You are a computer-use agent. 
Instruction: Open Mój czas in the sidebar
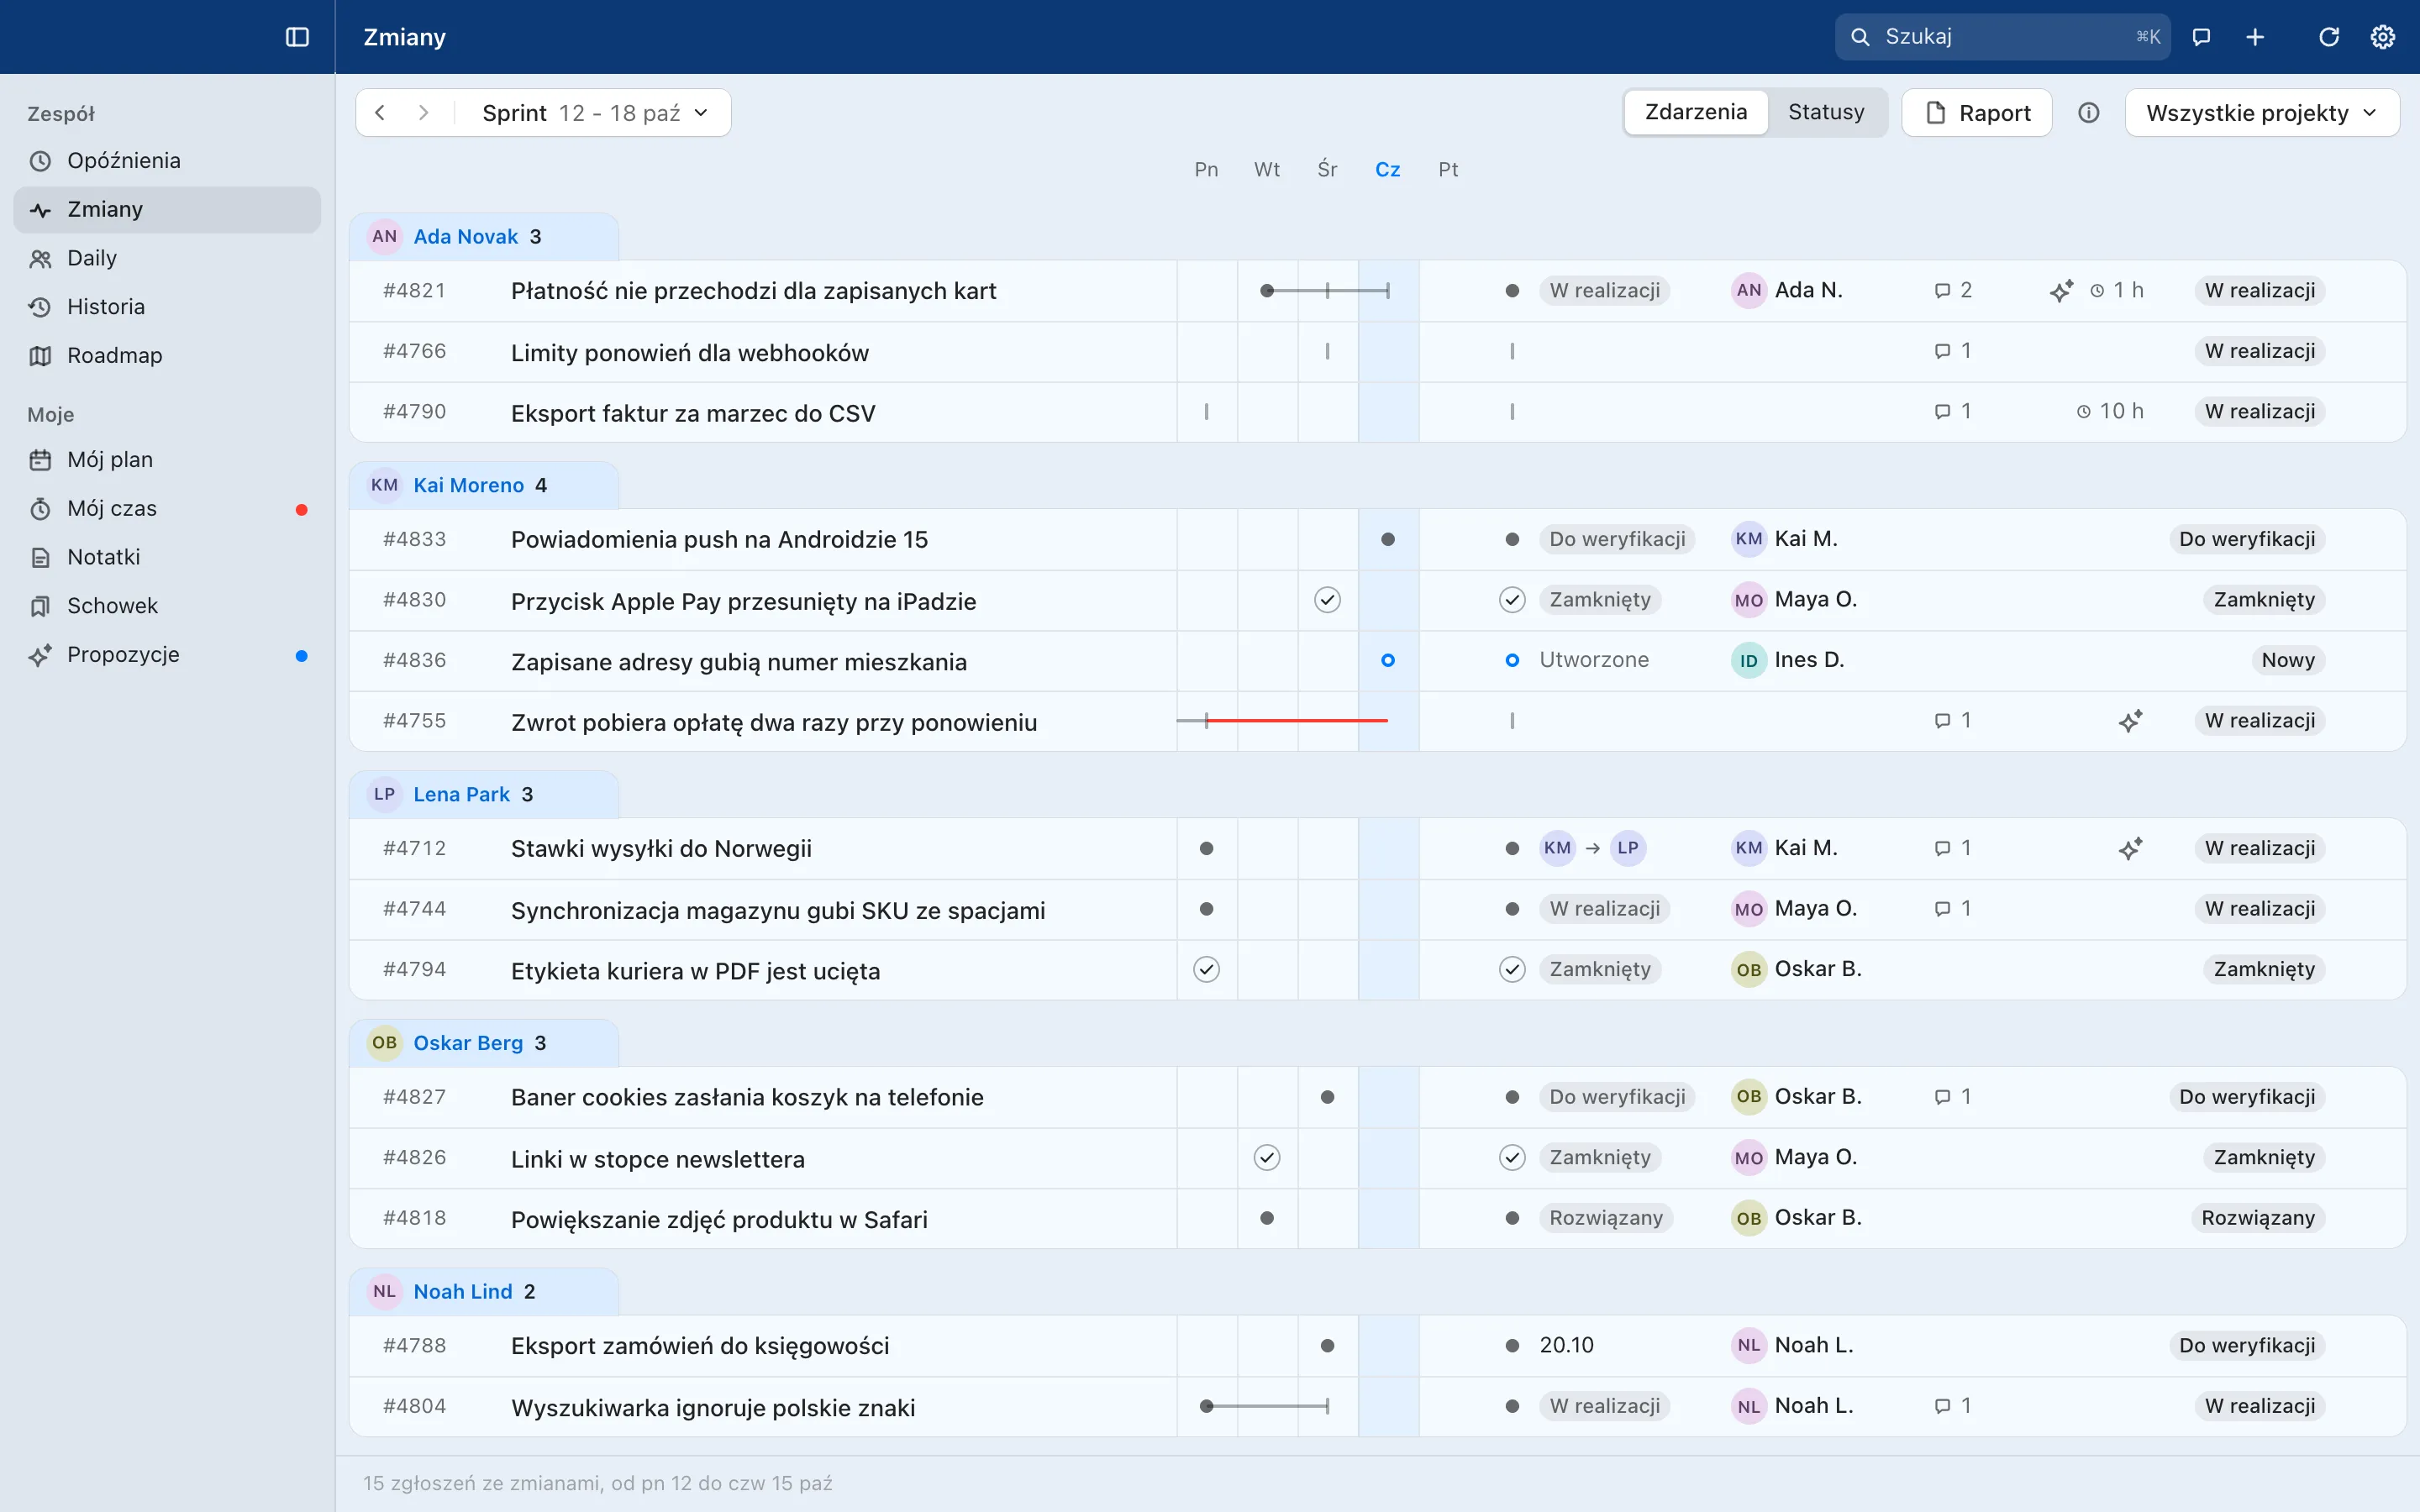[x=167, y=509]
